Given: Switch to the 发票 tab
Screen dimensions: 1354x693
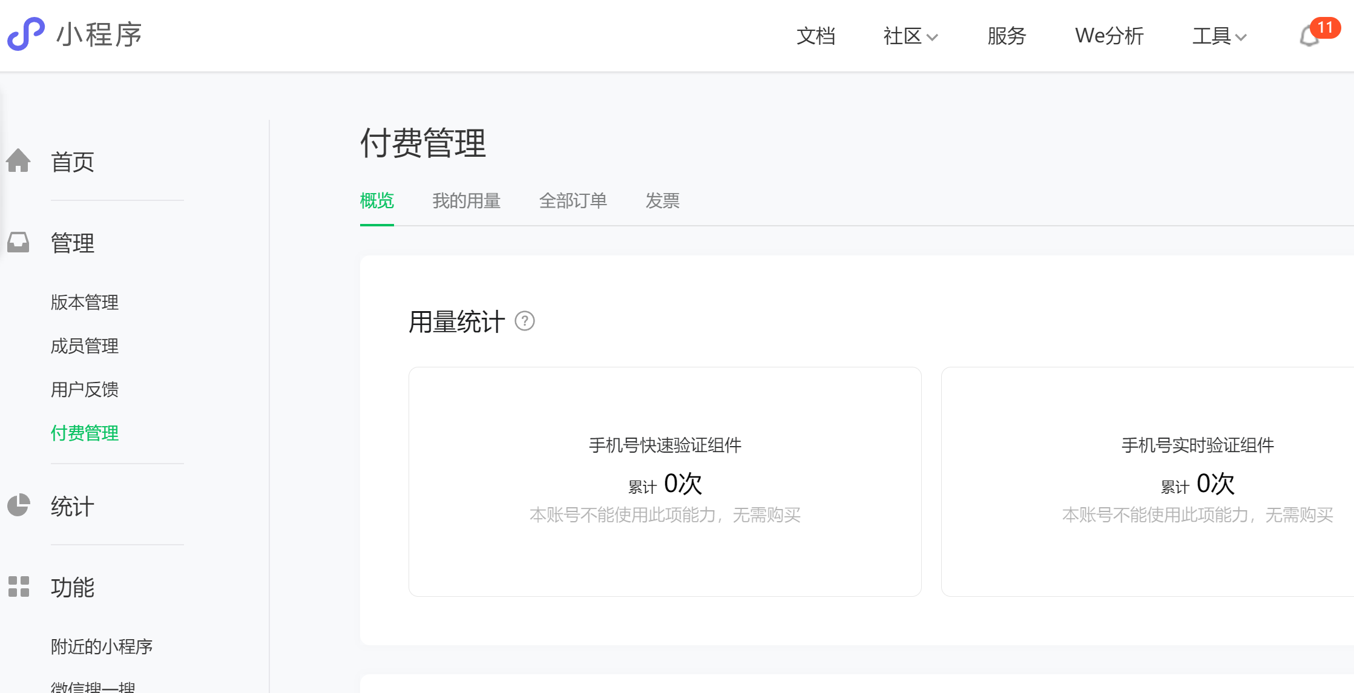Looking at the screenshot, I should [662, 201].
